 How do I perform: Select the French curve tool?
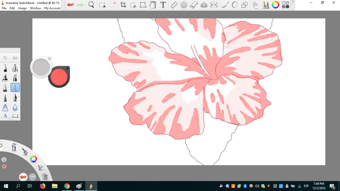coord(194,5)
